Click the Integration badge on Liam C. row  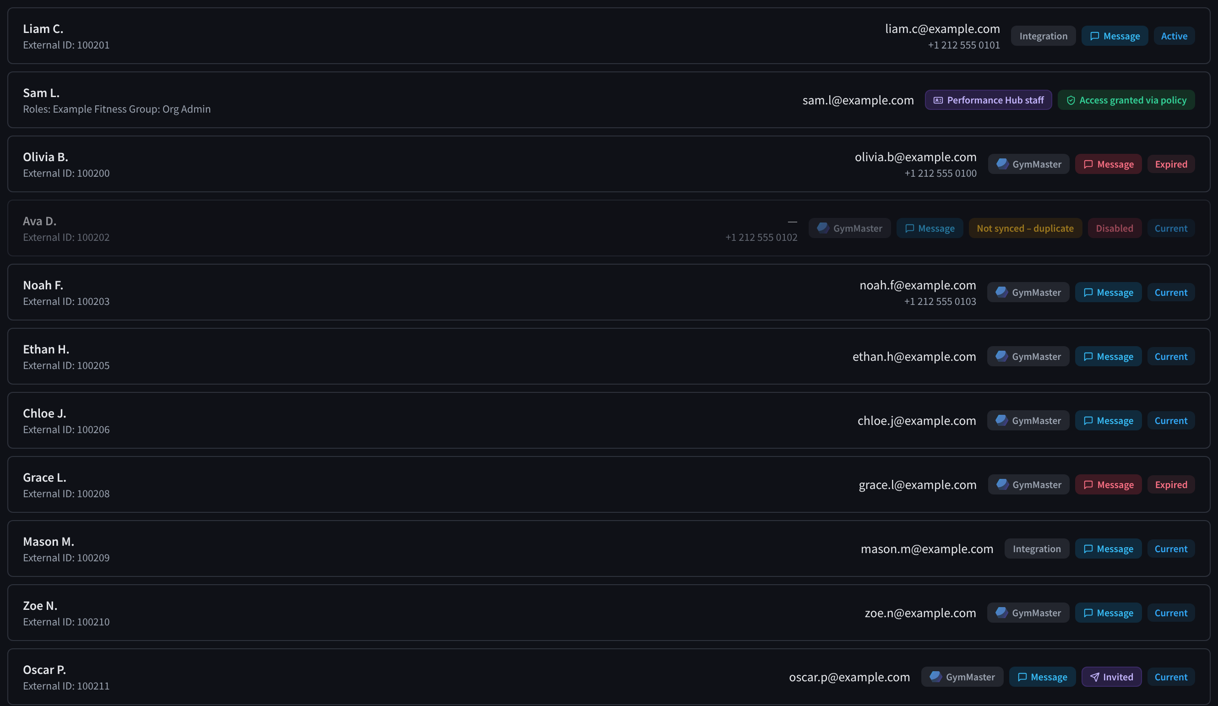tap(1043, 36)
